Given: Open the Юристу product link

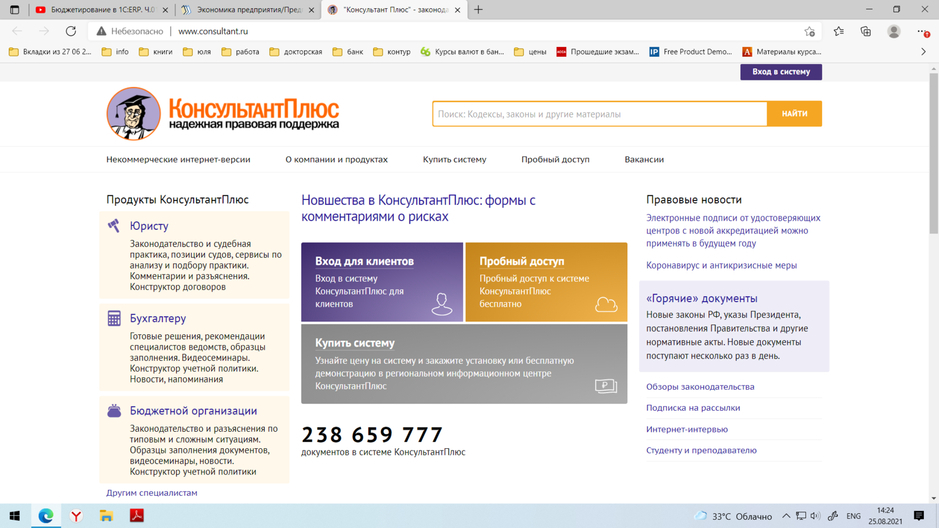Looking at the screenshot, I should 149,226.
